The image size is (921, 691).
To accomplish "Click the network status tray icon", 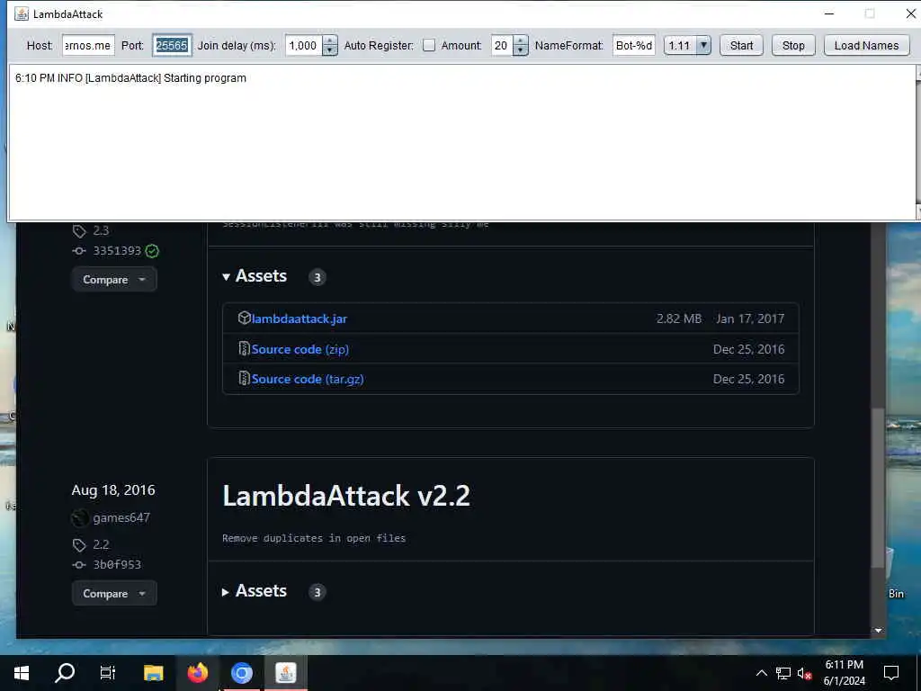I will pos(783,673).
